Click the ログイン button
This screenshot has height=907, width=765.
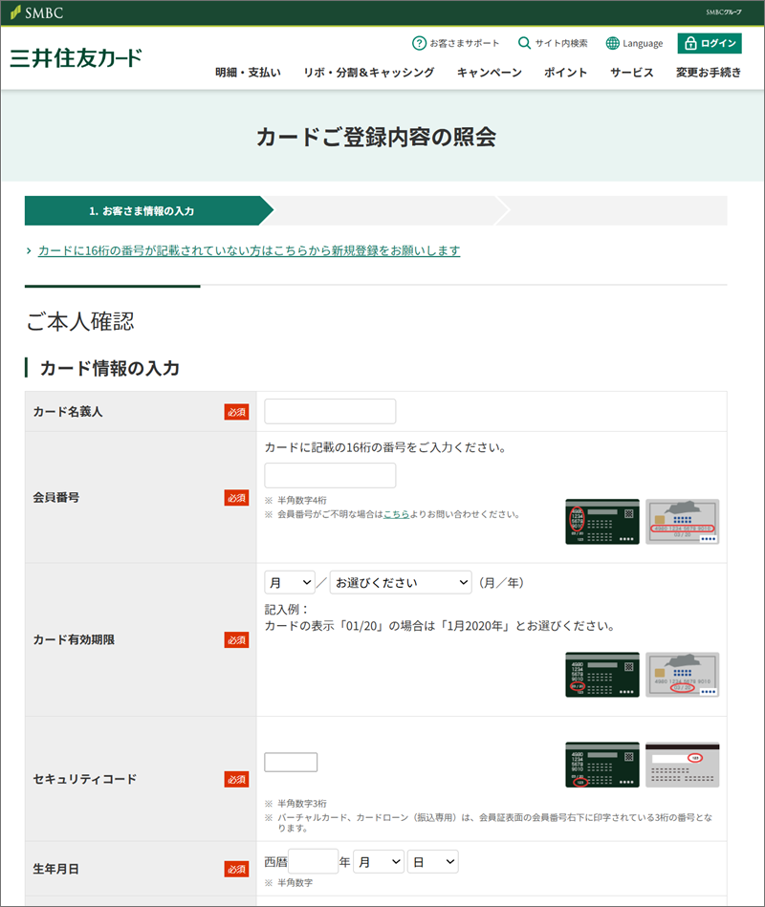710,43
